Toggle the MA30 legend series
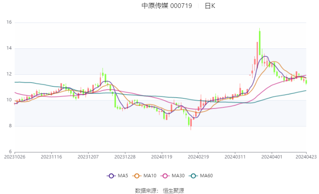Viewport: 319px width, 194px height. tap(173, 176)
